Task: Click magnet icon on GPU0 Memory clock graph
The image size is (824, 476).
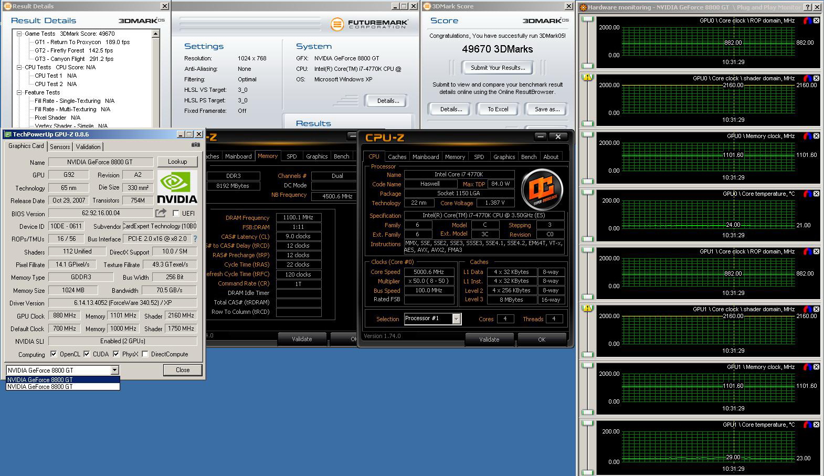Action: 808,136
